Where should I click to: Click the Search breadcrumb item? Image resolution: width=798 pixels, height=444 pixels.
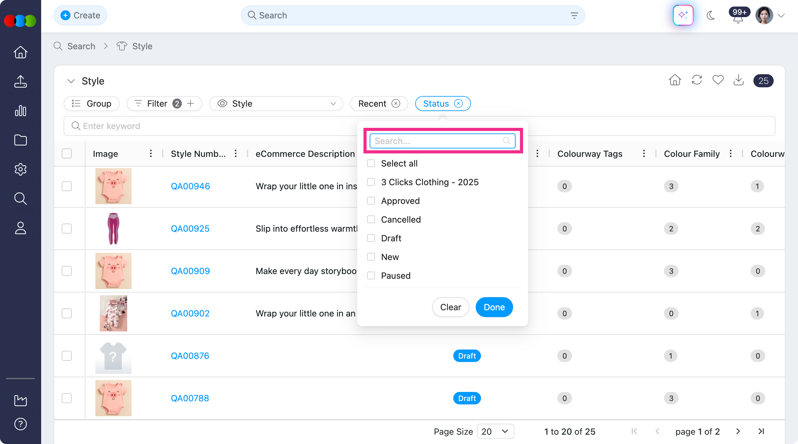[x=81, y=46]
